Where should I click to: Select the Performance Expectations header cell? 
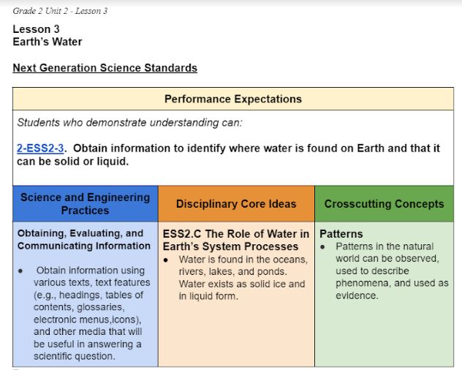pyautogui.click(x=233, y=99)
